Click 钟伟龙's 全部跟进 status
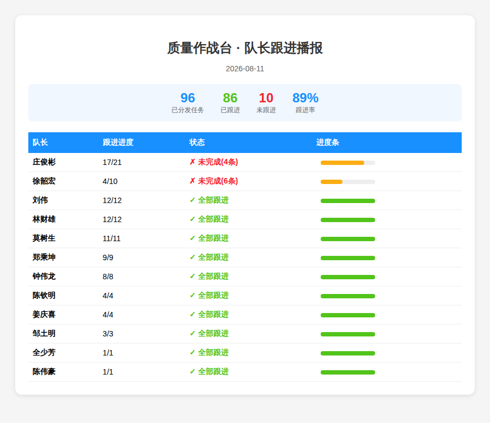 point(209,277)
